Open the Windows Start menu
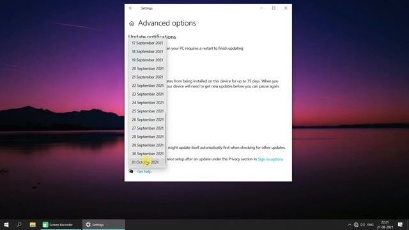This screenshot has width=409, height=230. (x=6, y=224)
